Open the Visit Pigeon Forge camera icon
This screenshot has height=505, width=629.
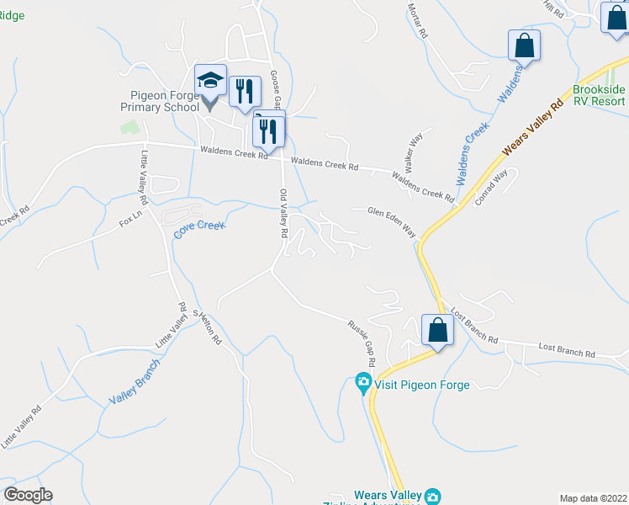[363, 383]
